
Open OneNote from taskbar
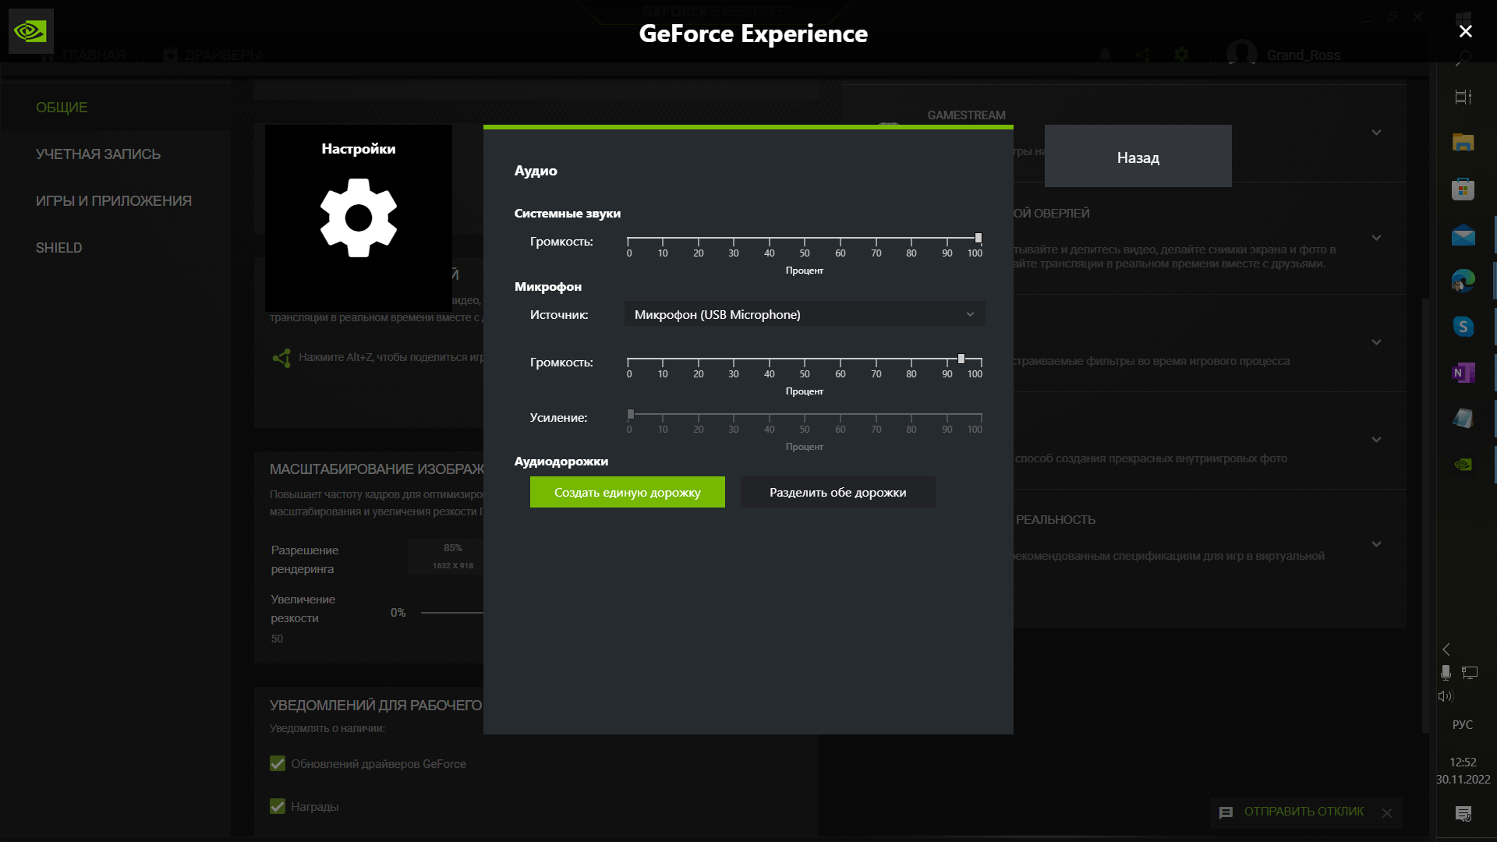pyautogui.click(x=1463, y=373)
